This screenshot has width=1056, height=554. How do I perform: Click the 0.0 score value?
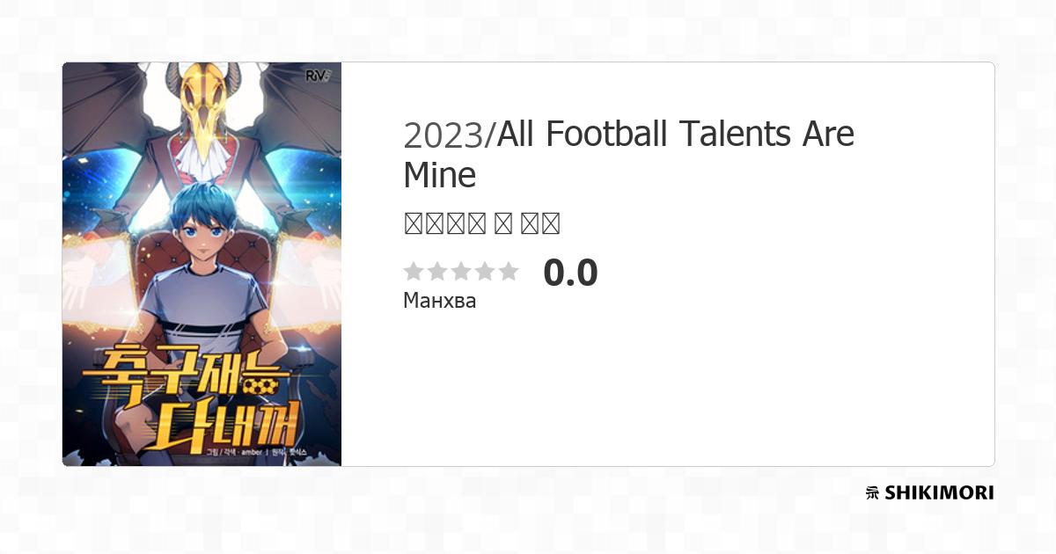point(571,273)
